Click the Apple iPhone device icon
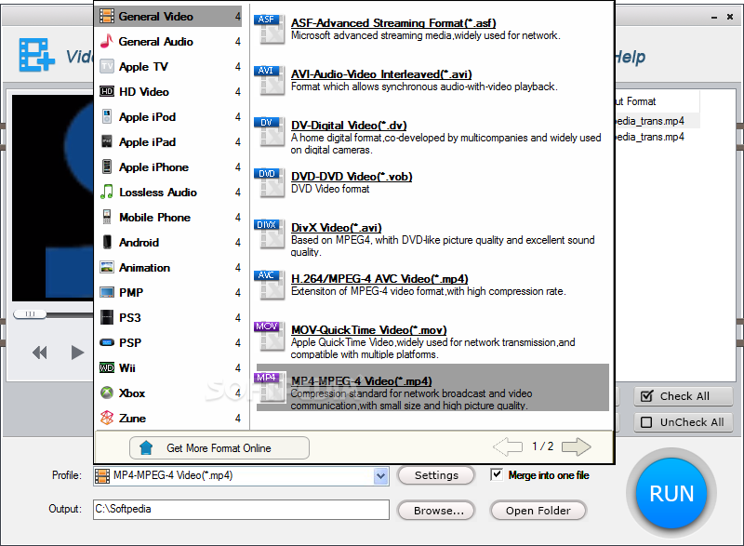 point(107,167)
